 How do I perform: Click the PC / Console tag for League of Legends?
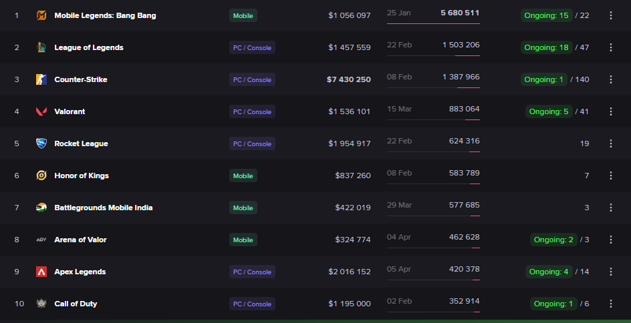coord(252,47)
